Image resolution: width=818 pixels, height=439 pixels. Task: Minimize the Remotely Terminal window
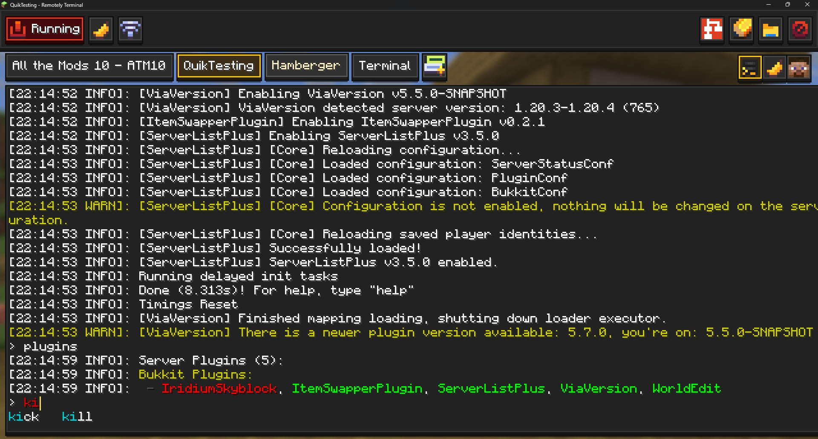(x=769, y=5)
